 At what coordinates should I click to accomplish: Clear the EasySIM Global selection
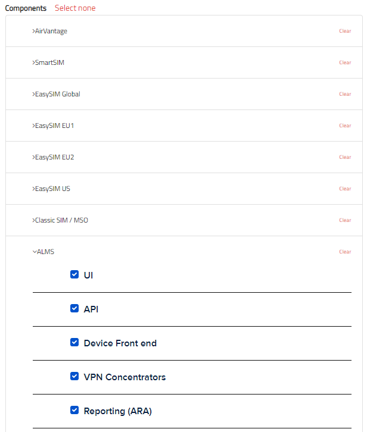pos(345,94)
